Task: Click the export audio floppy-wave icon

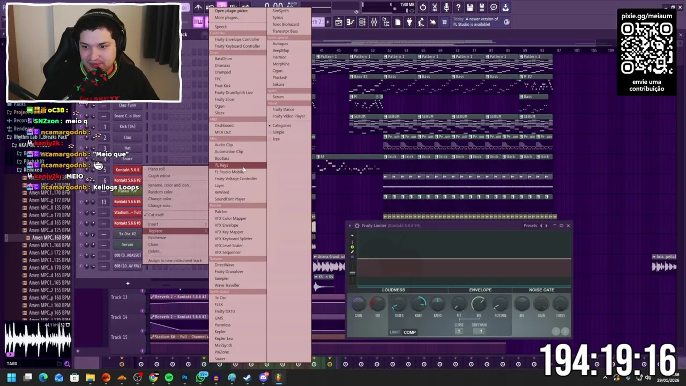Action: pos(482,8)
